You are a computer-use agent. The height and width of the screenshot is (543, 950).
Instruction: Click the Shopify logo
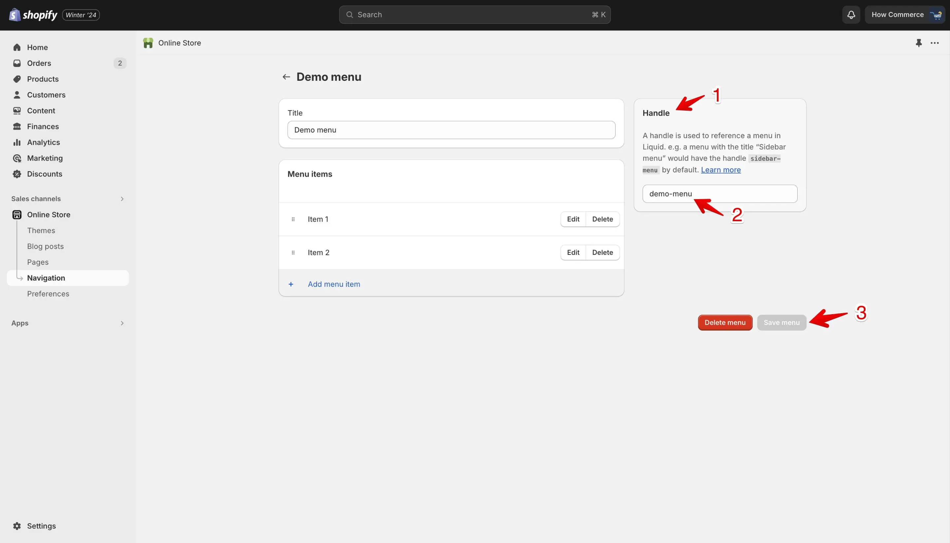click(33, 15)
